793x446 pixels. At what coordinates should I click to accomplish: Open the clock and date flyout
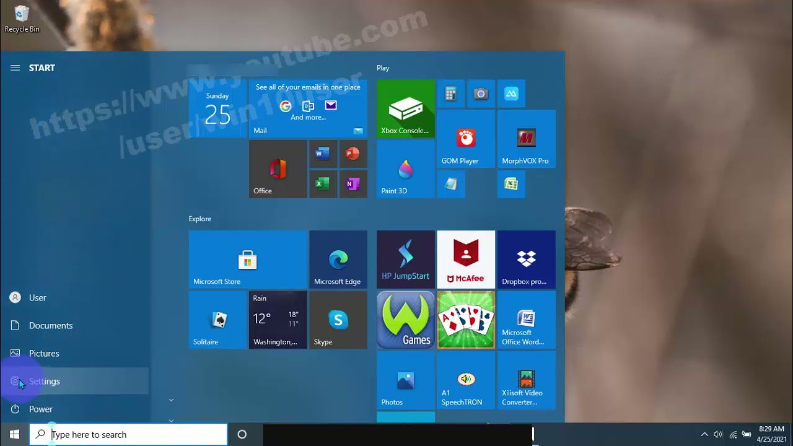pyautogui.click(x=772, y=434)
